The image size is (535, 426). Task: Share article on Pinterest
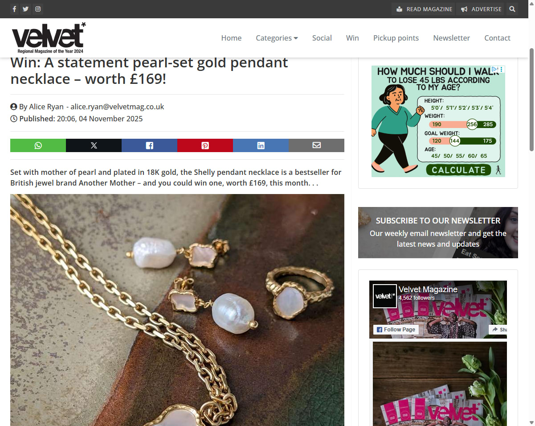tap(205, 145)
